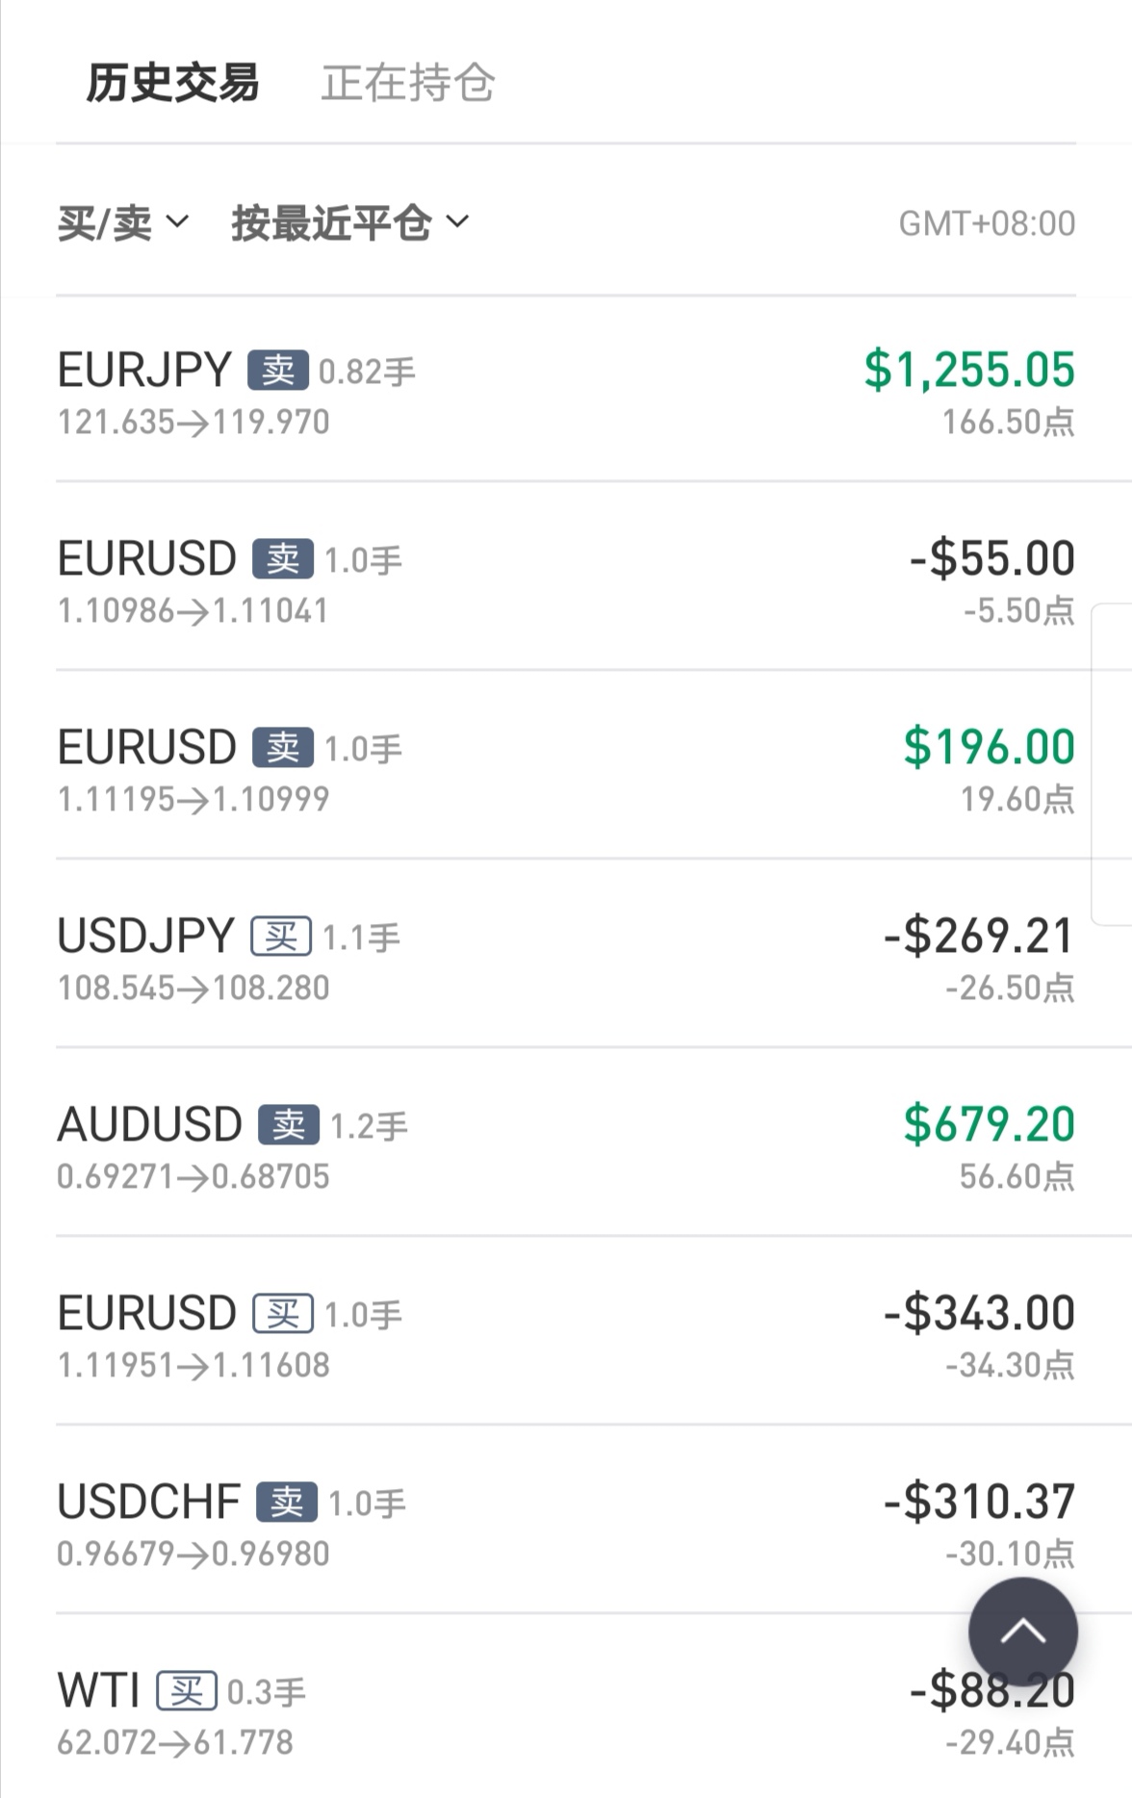The width and height of the screenshot is (1132, 1798).
Task: Click the buy badge on EURUSD 1.11951 trade
Action: (283, 1313)
